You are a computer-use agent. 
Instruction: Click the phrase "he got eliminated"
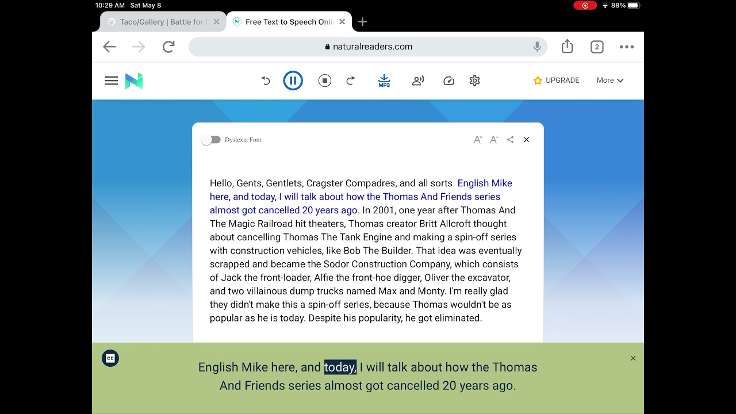pos(443,318)
